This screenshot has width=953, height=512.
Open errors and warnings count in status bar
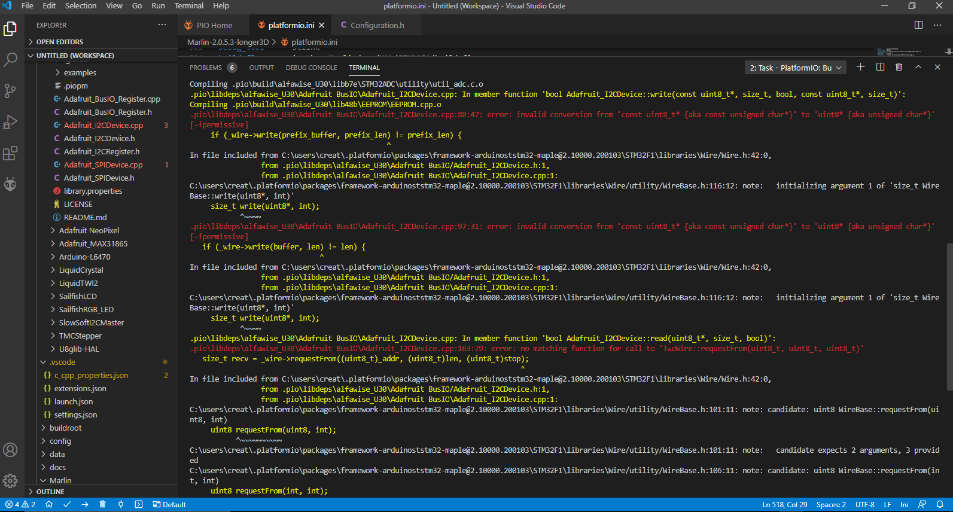pos(20,504)
